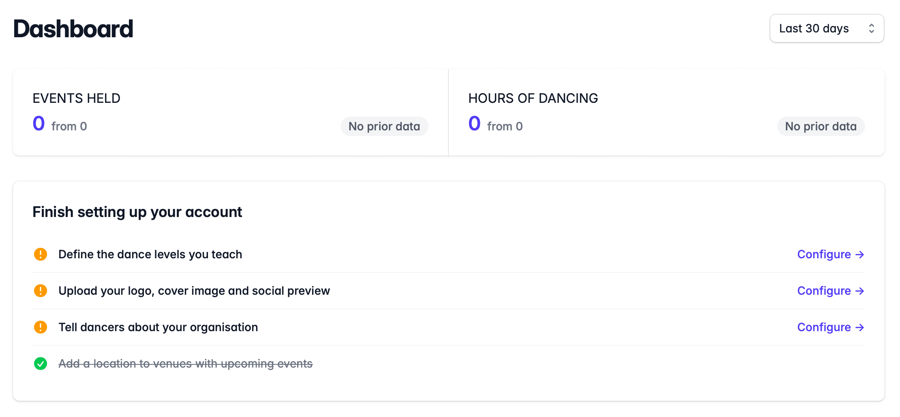Click the HOURS OF DANCING label
The image size is (900, 417).
533,98
